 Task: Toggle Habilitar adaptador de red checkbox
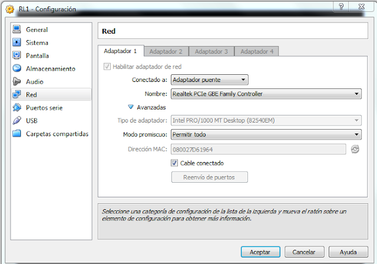(x=107, y=67)
